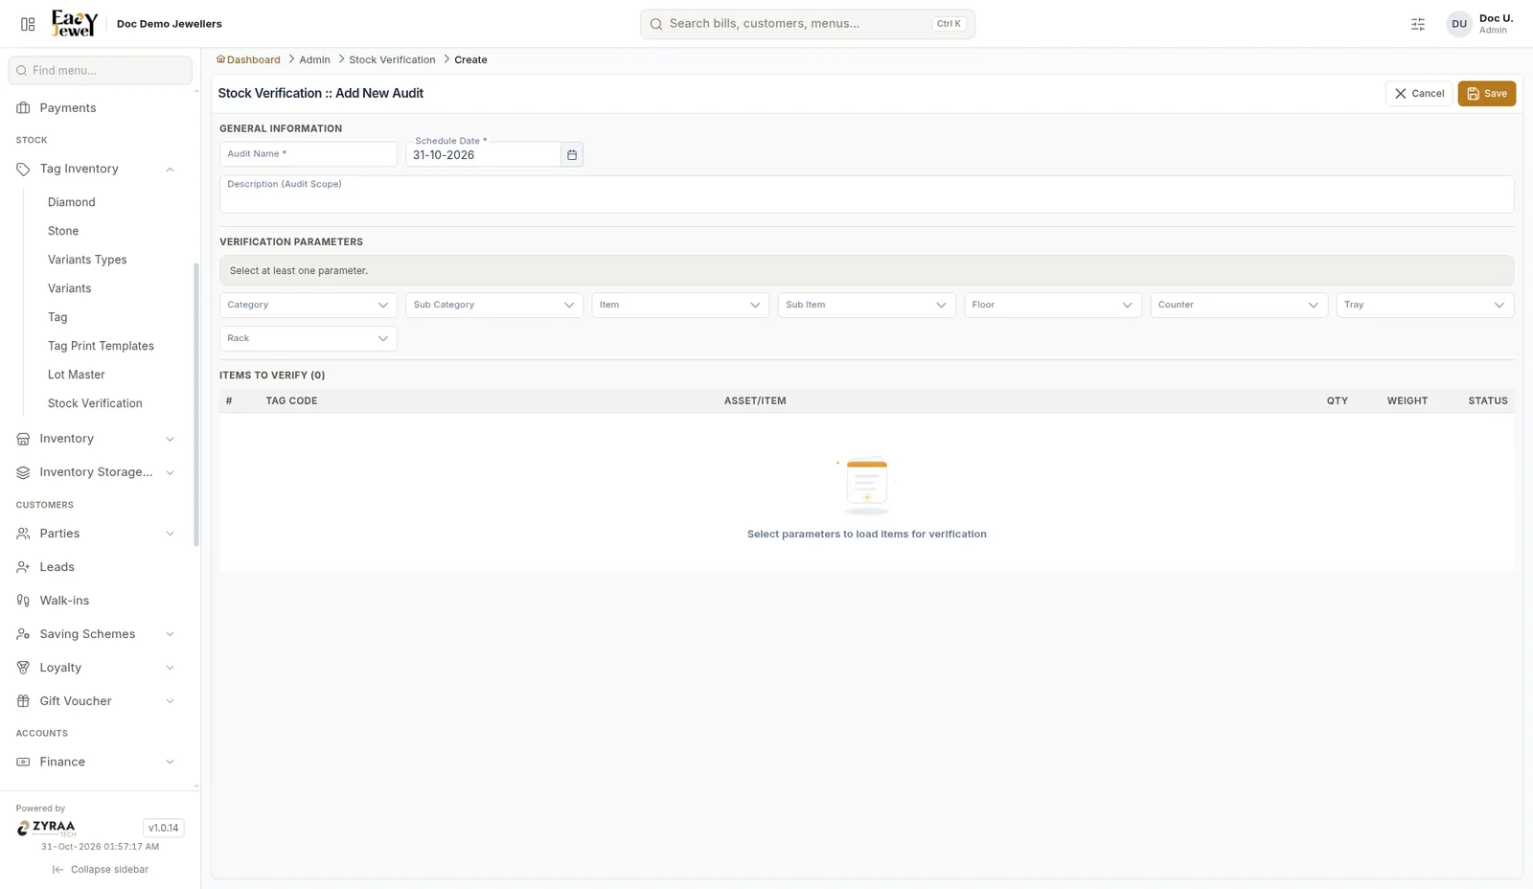Click the v1.0.14 version badge
The width and height of the screenshot is (1533, 889).
click(163, 828)
